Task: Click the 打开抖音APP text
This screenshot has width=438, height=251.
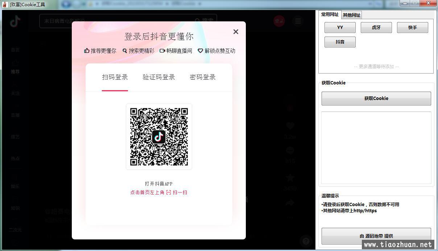Action: (x=159, y=184)
